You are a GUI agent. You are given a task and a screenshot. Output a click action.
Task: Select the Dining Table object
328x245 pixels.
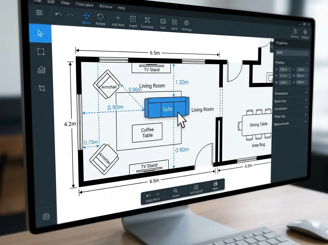point(257,125)
